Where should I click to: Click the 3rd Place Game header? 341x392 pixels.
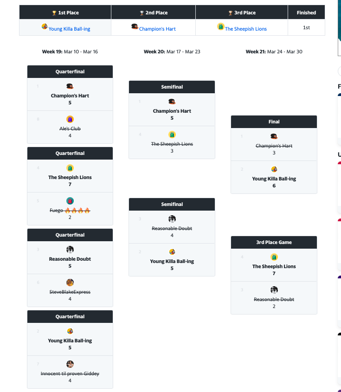point(274,242)
